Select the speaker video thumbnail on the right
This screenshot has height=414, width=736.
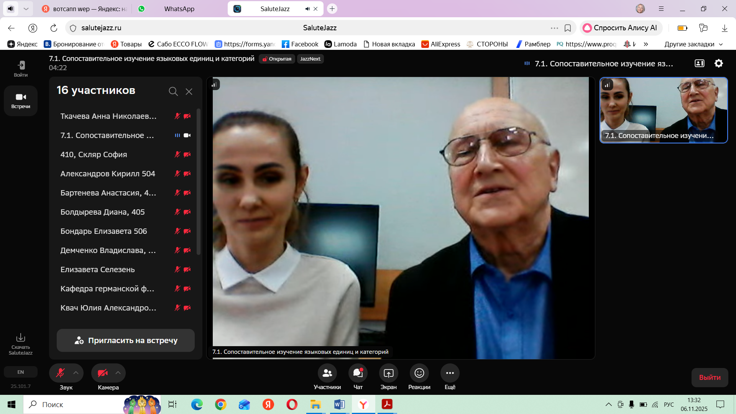(663, 110)
